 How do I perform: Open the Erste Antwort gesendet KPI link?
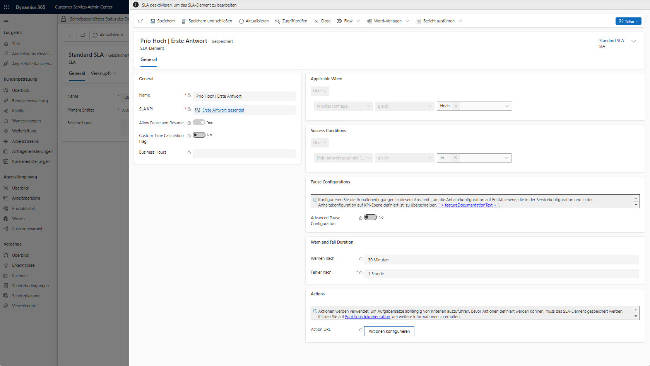click(223, 110)
